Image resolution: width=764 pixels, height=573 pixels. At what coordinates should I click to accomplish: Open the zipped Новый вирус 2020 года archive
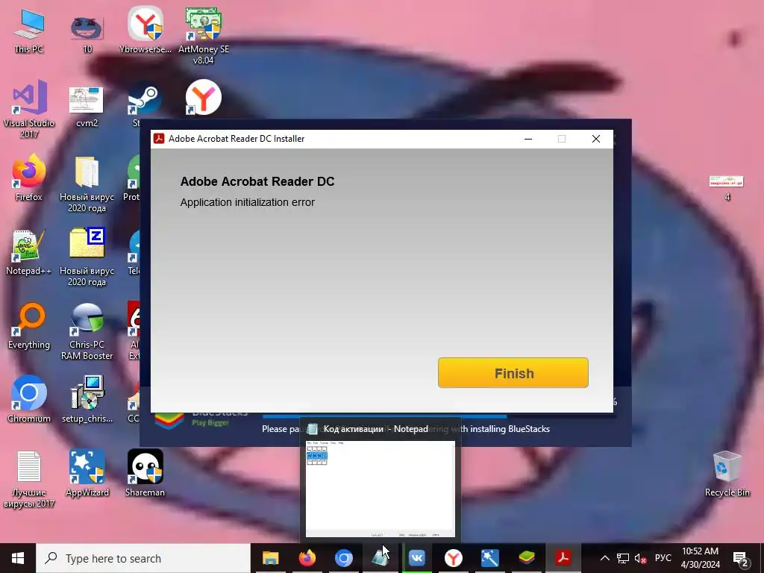pyautogui.click(x=87, y=257)
